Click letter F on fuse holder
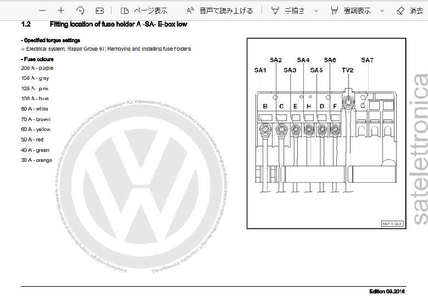 pyautogui.click(x=335, y=106)
